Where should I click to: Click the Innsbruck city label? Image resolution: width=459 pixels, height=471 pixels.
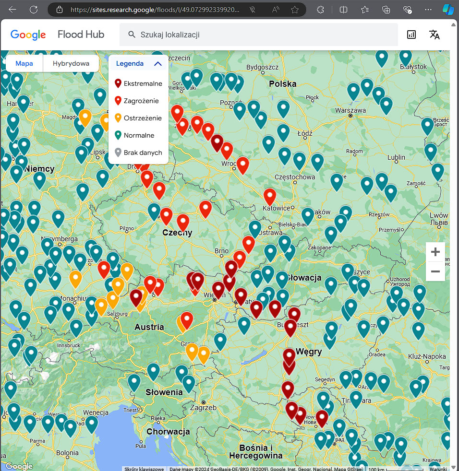tap(69, 345)
